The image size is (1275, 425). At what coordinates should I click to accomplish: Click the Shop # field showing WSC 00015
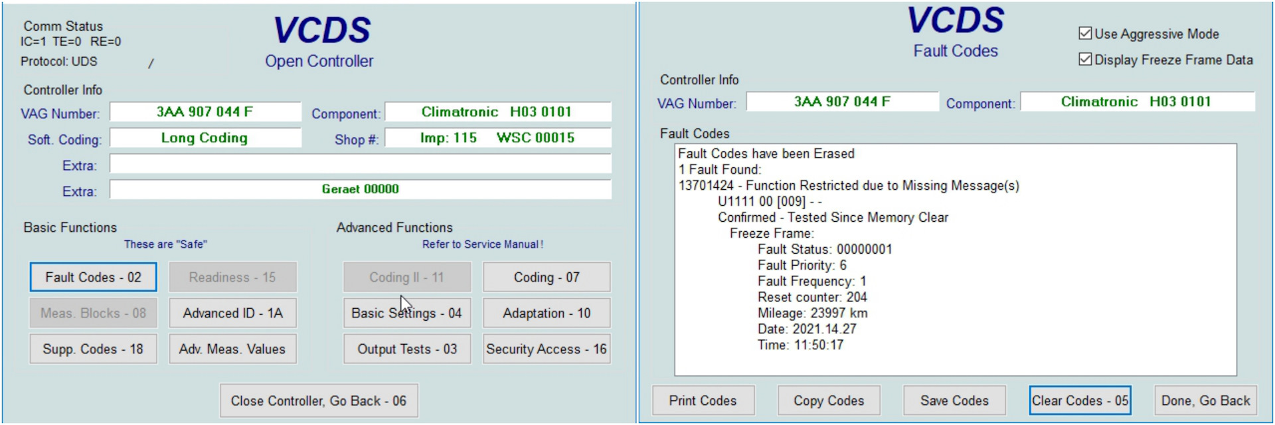(x=497, y=137)
